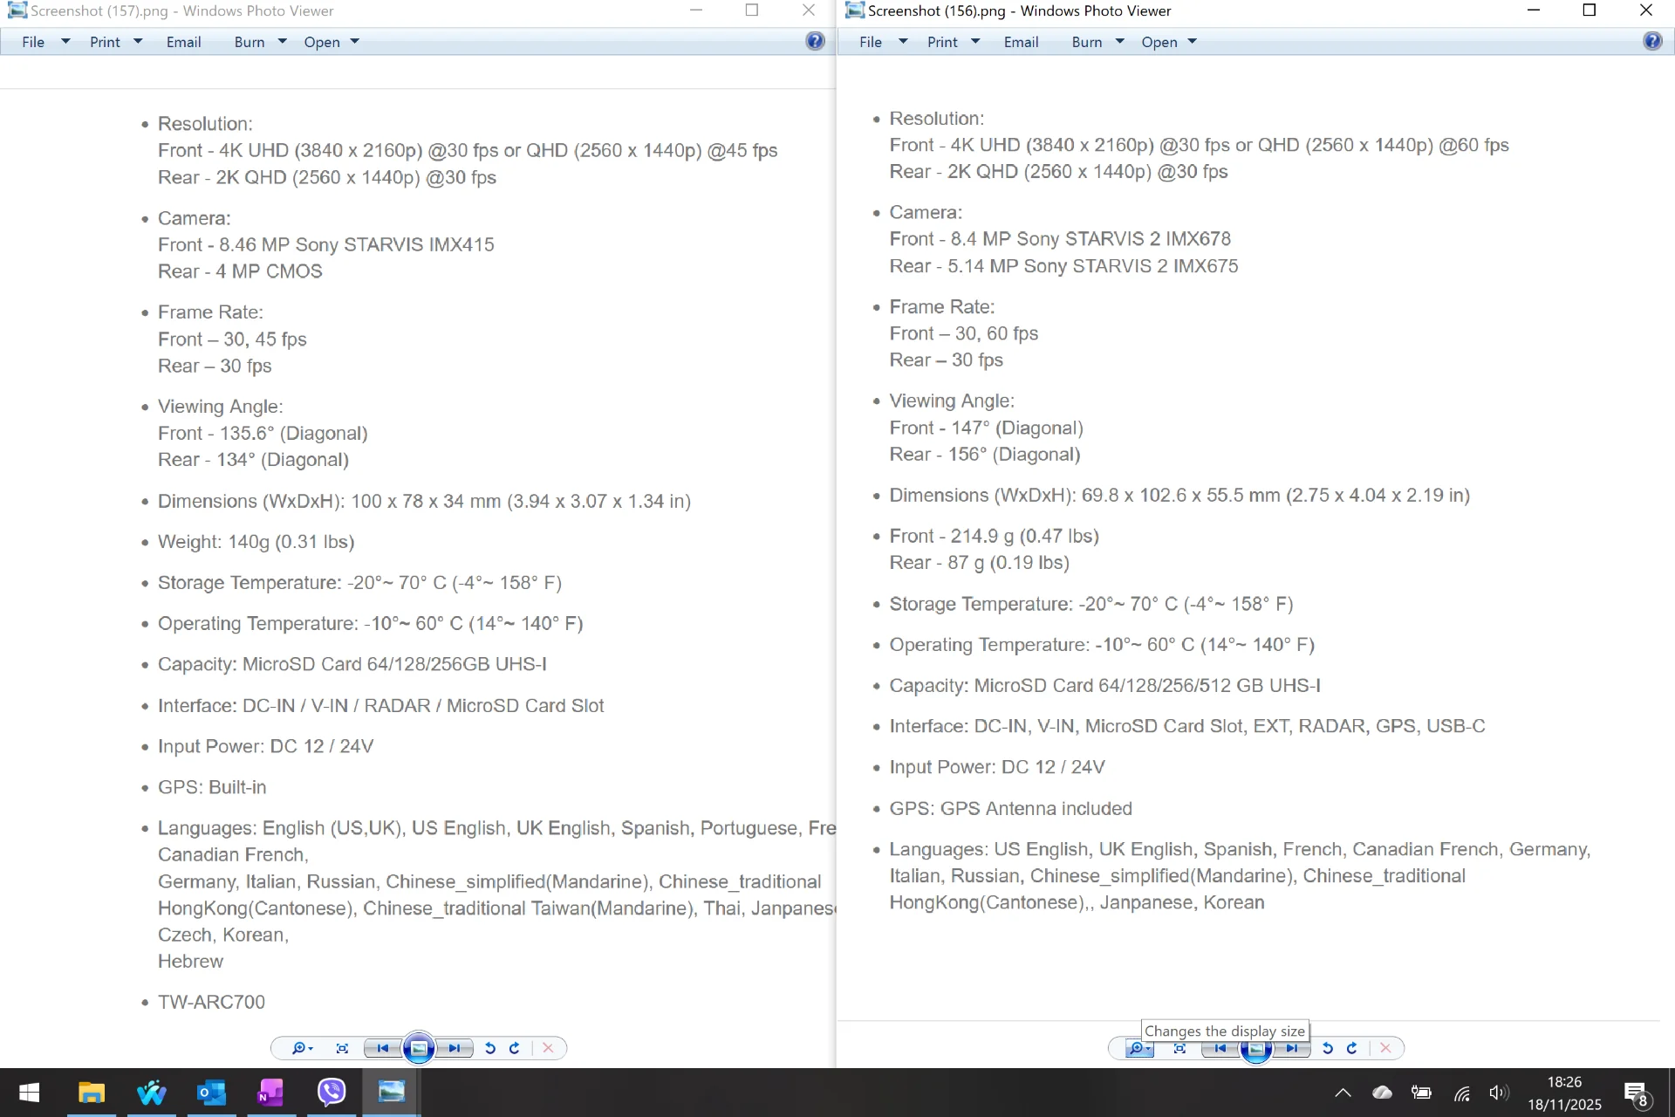Open notification center with 8 badge

(1637, 1093)
